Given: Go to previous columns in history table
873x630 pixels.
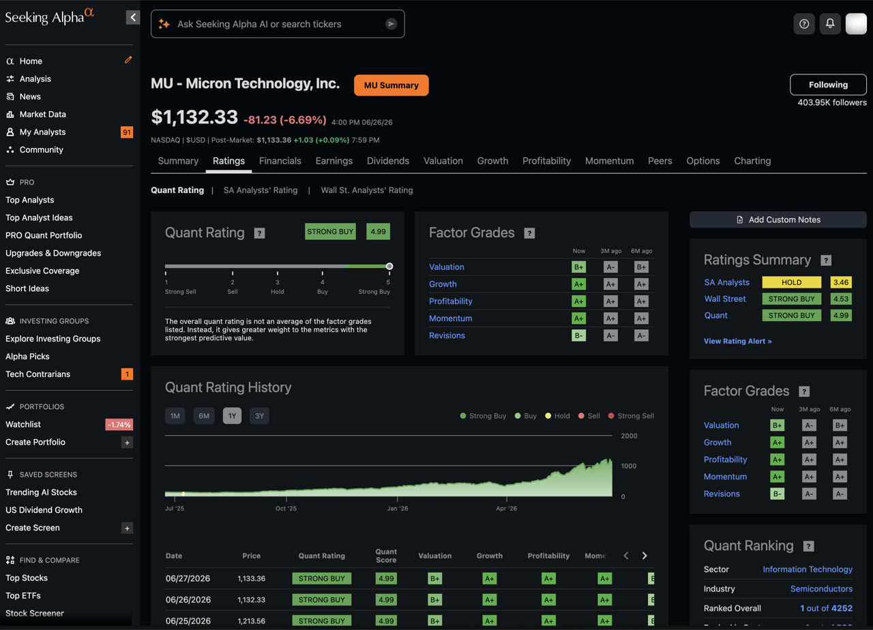Looking at the screenshot, I should 626,556.
